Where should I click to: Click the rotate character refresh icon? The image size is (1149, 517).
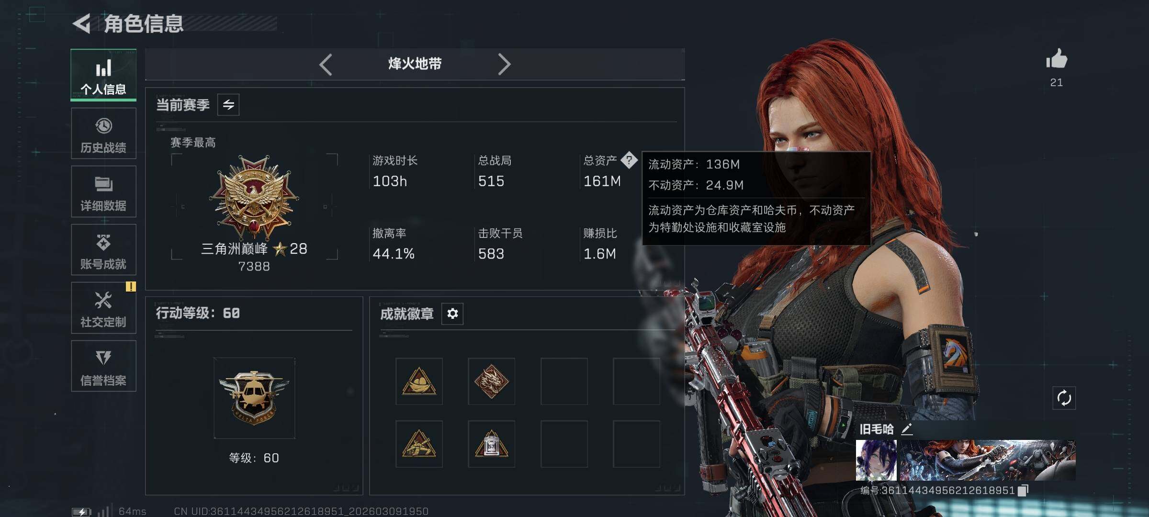pyautogui.click(x=1064, y=398)
